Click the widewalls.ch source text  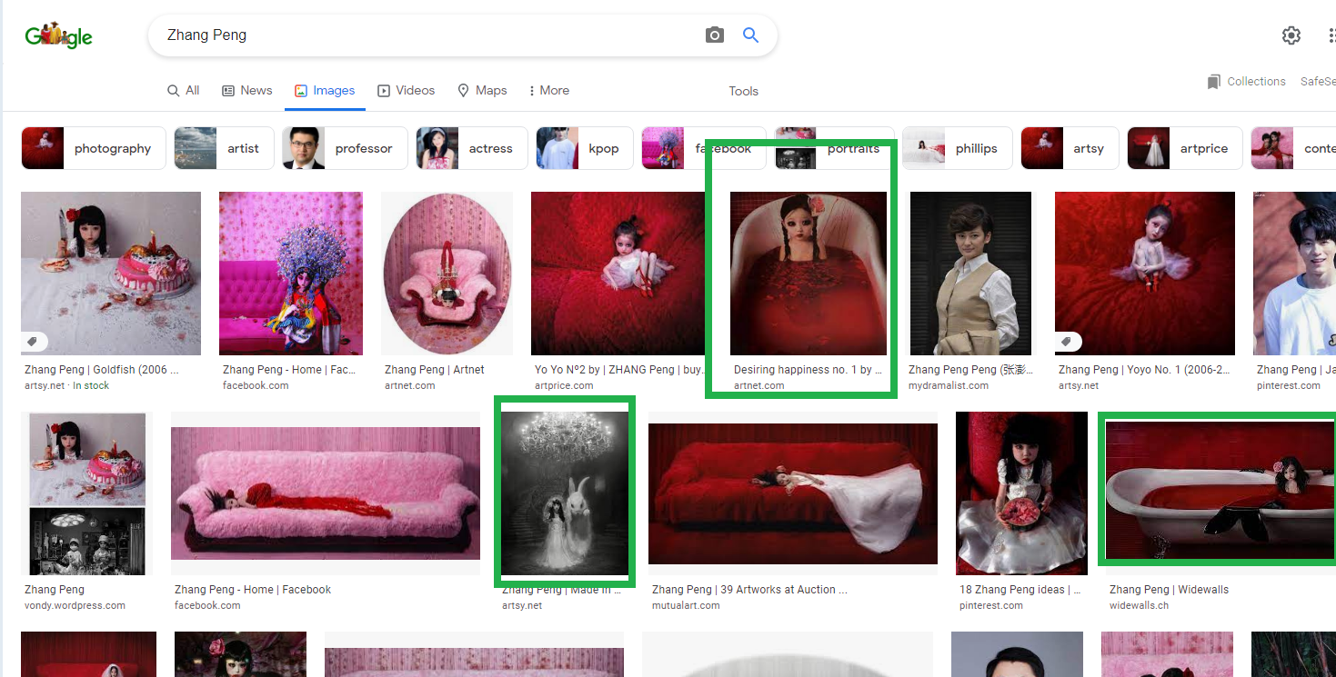(x=1139, y=605)
